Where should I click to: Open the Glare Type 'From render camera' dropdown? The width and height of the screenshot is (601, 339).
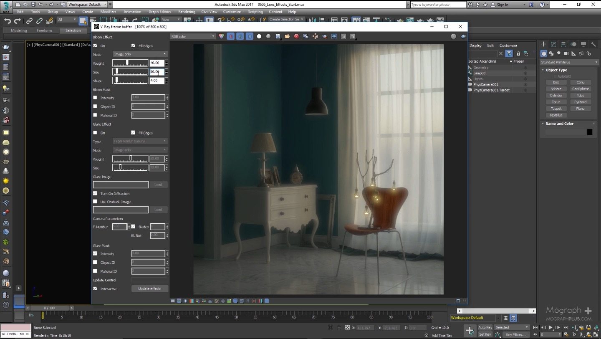[x=140, y=141]
